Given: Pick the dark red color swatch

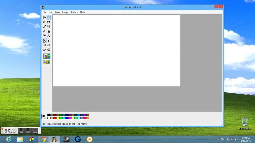Looking at the screenshot, I should 54,115.
